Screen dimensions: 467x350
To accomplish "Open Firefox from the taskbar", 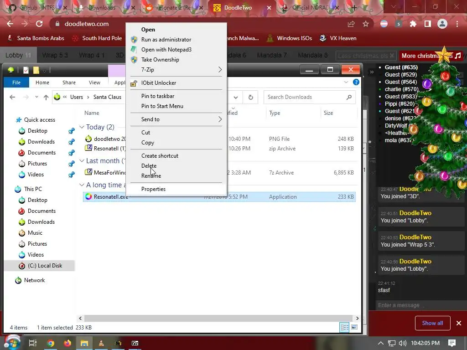I will point(67,343).
